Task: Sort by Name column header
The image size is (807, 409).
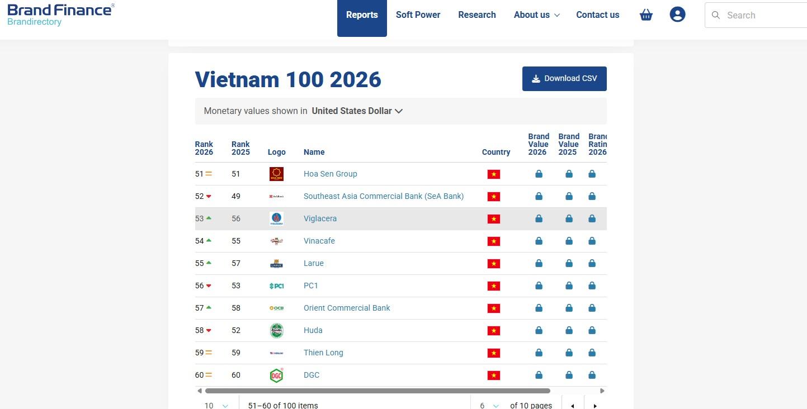Action: point(314,152)
